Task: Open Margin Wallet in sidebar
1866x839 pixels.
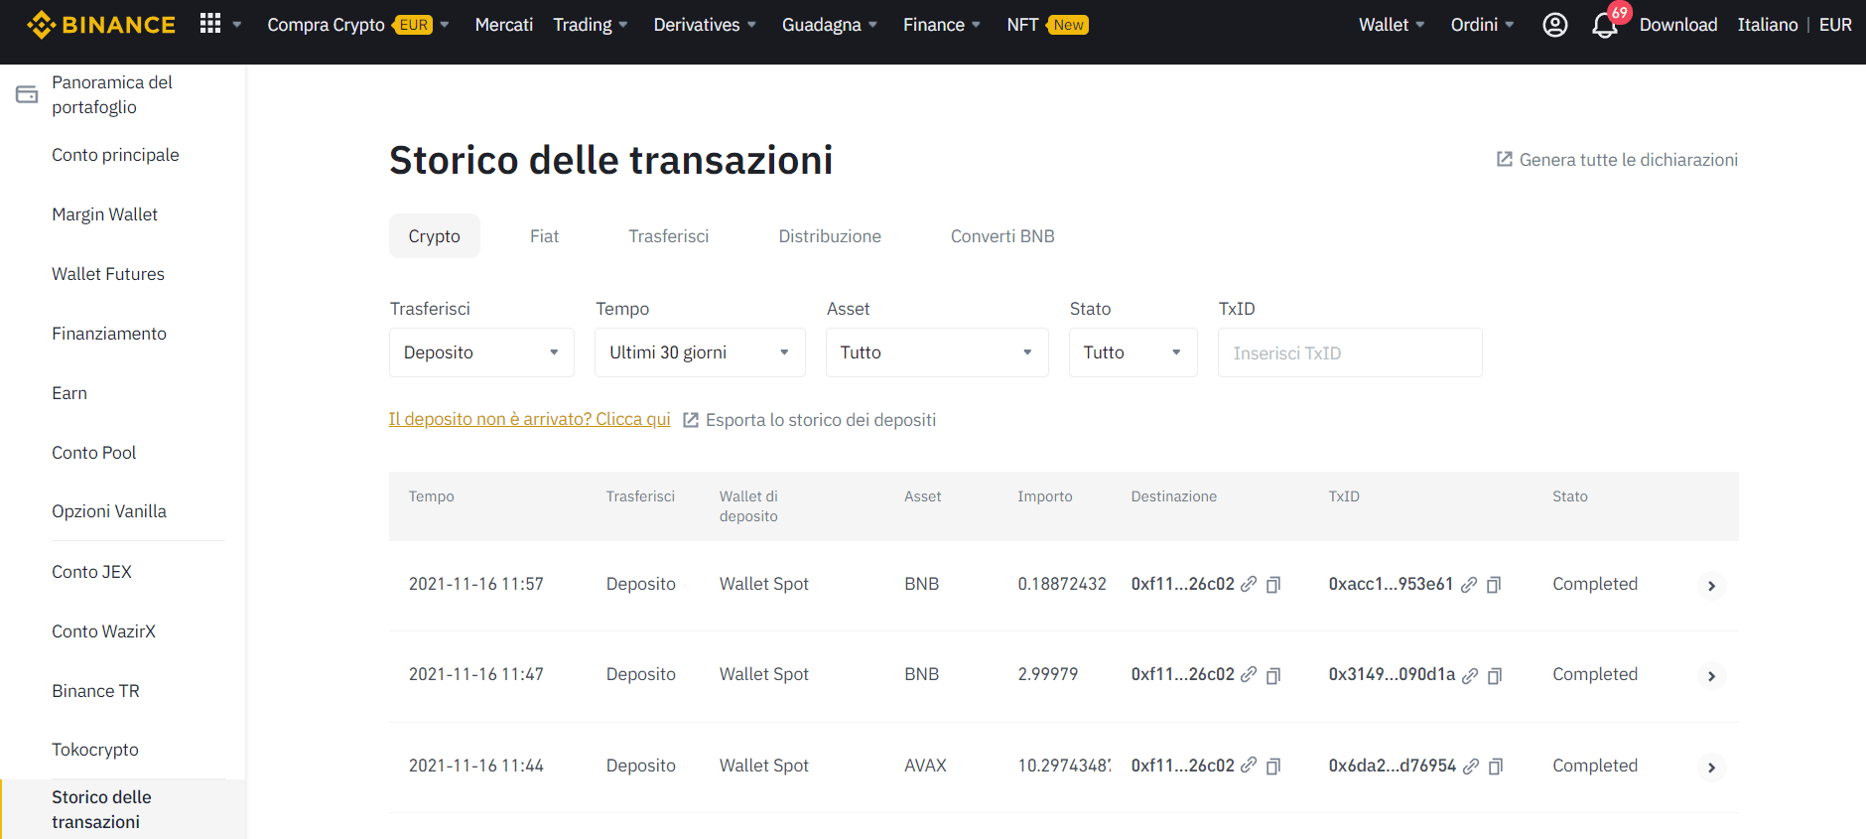Action: (x=104, y=214)
